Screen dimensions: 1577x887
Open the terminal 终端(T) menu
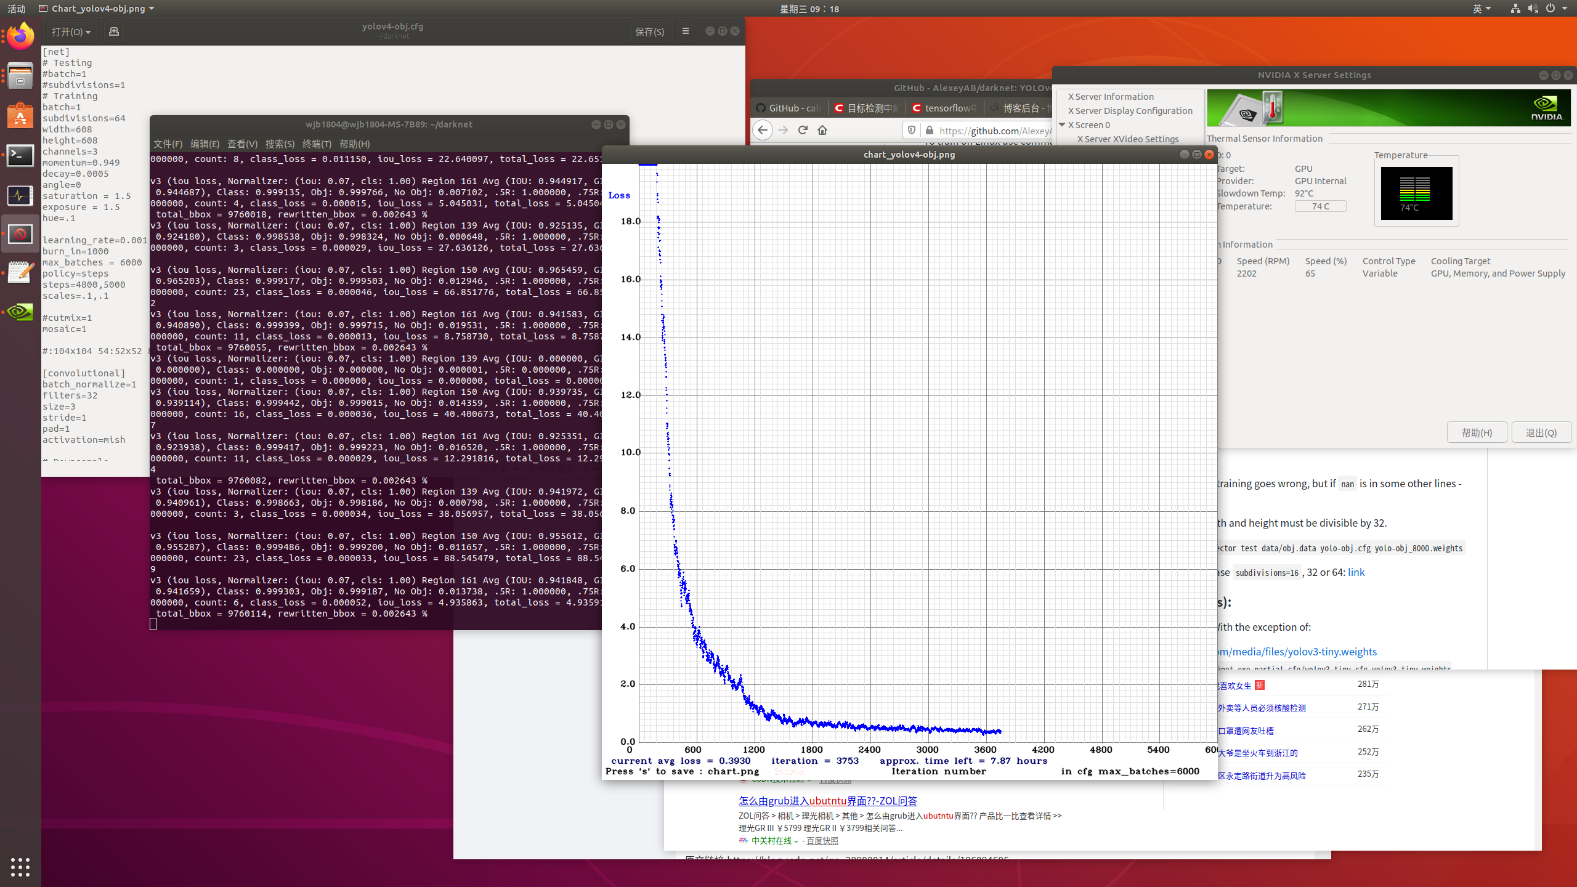coord(317,144)
